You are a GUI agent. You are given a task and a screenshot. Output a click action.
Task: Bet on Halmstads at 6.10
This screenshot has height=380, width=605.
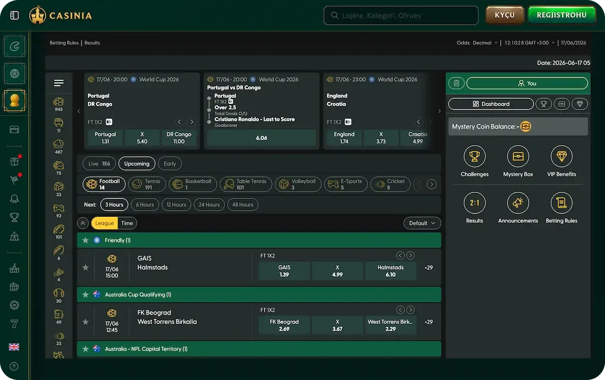click(x=391, y=271)
